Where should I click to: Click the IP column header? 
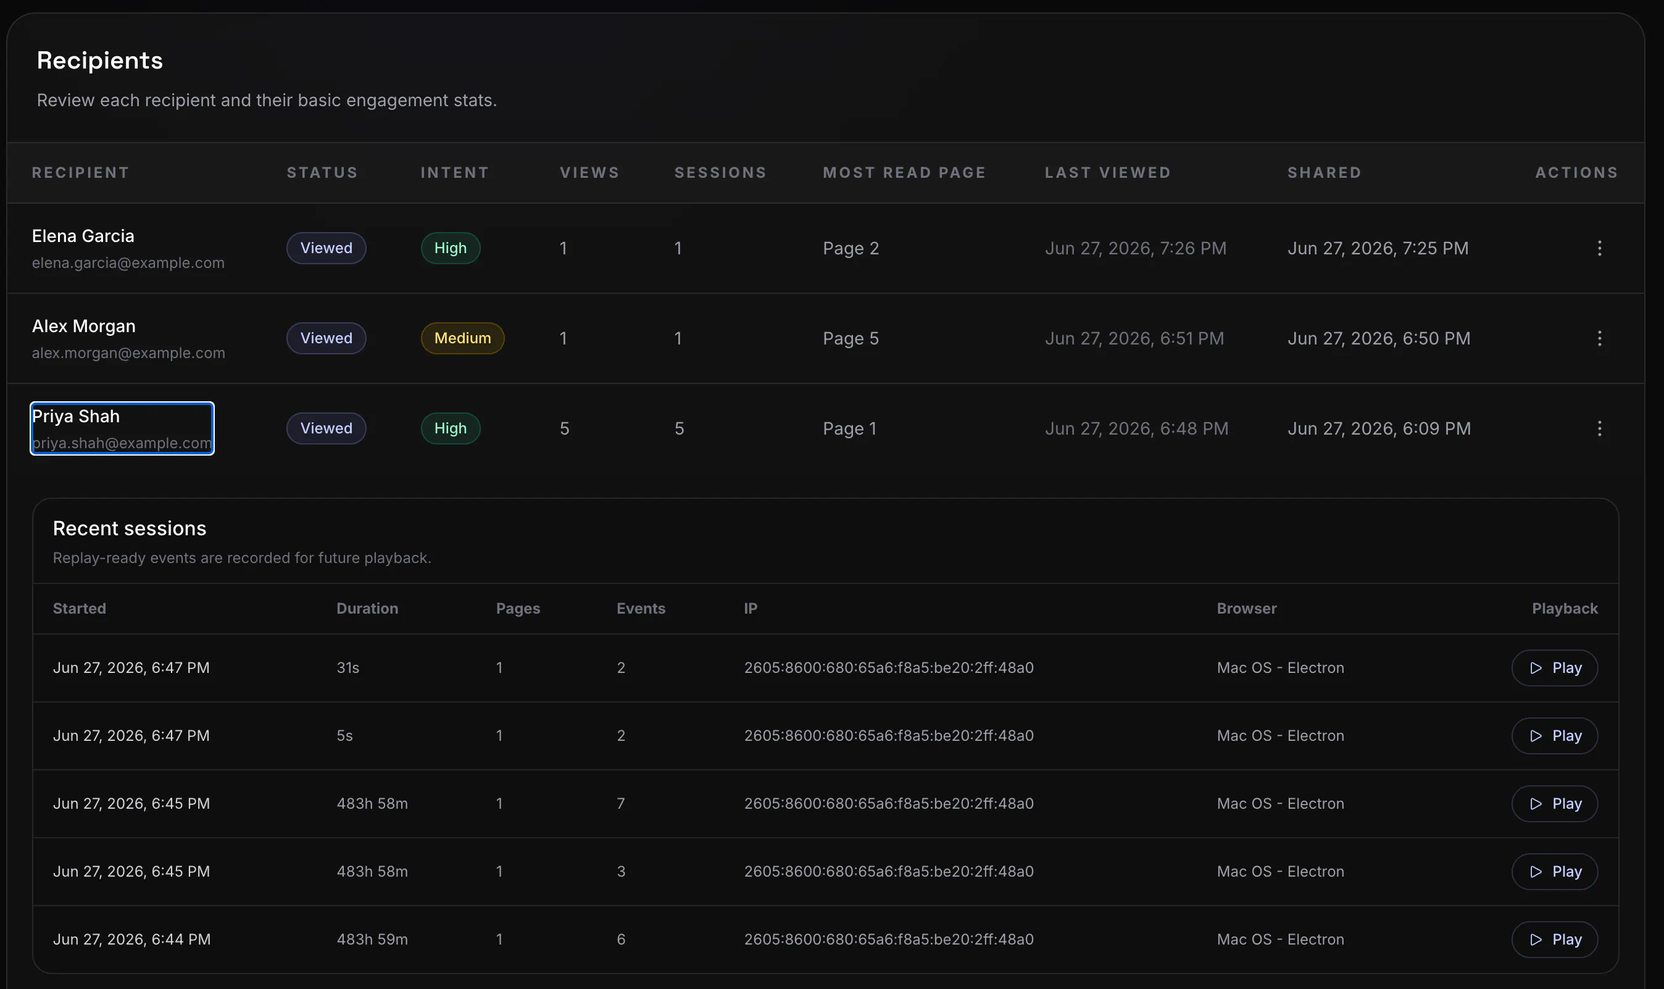pos(750,609)
